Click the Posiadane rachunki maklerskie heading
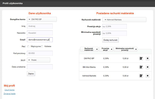 (x=115, y=13)
